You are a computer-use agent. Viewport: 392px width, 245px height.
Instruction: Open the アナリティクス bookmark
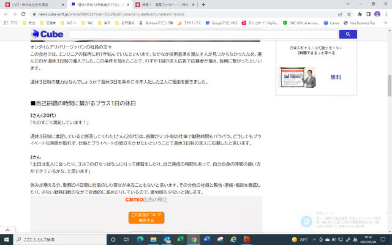(x=189, y=23)
